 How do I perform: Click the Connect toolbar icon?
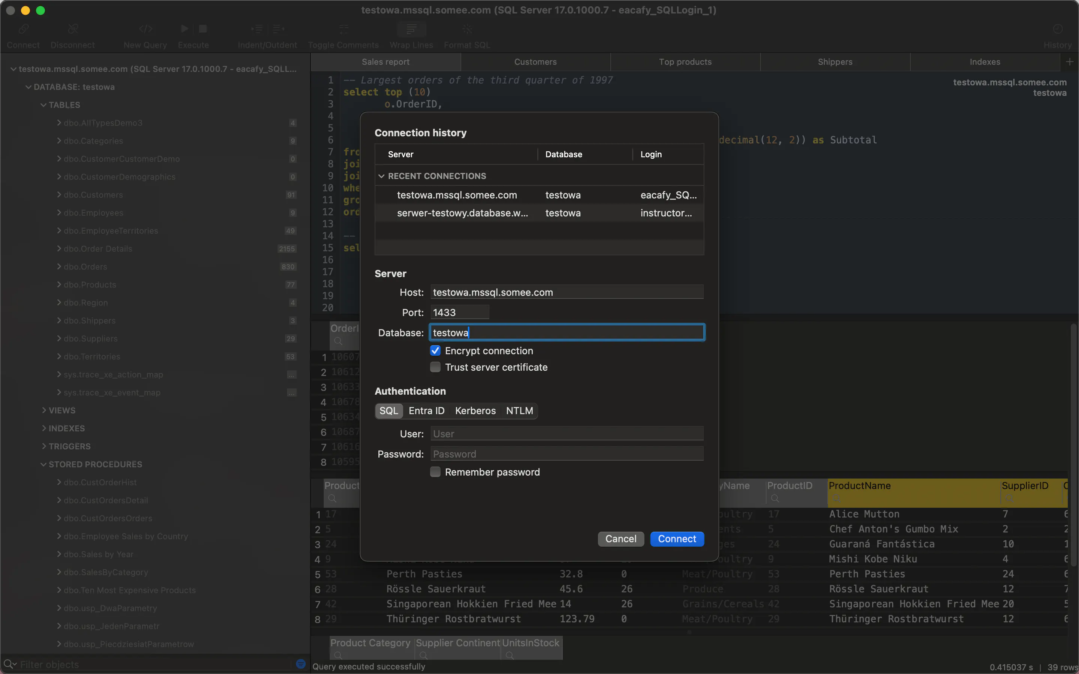[x=23, y=30]
